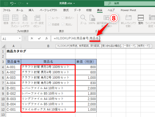
Task: Click the 商品番号 header cell
Action: (13, 62)
